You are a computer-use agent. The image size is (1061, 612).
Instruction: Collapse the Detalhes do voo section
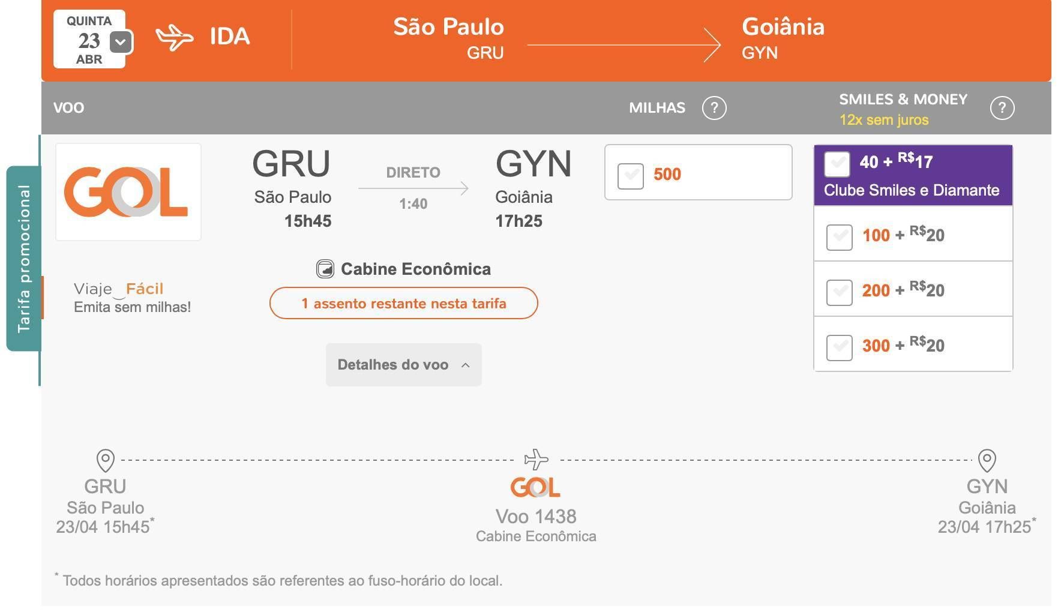(404, 365)
